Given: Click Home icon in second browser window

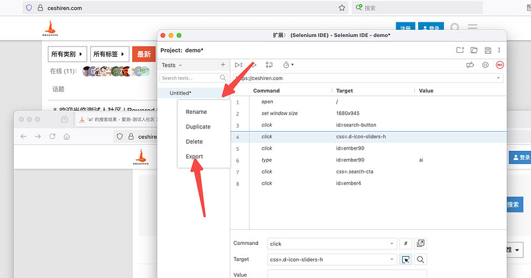Looking at the screenshot, I should (x=67, y=136).
